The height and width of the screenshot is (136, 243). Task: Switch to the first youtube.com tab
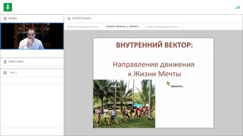tap(84, 26)
